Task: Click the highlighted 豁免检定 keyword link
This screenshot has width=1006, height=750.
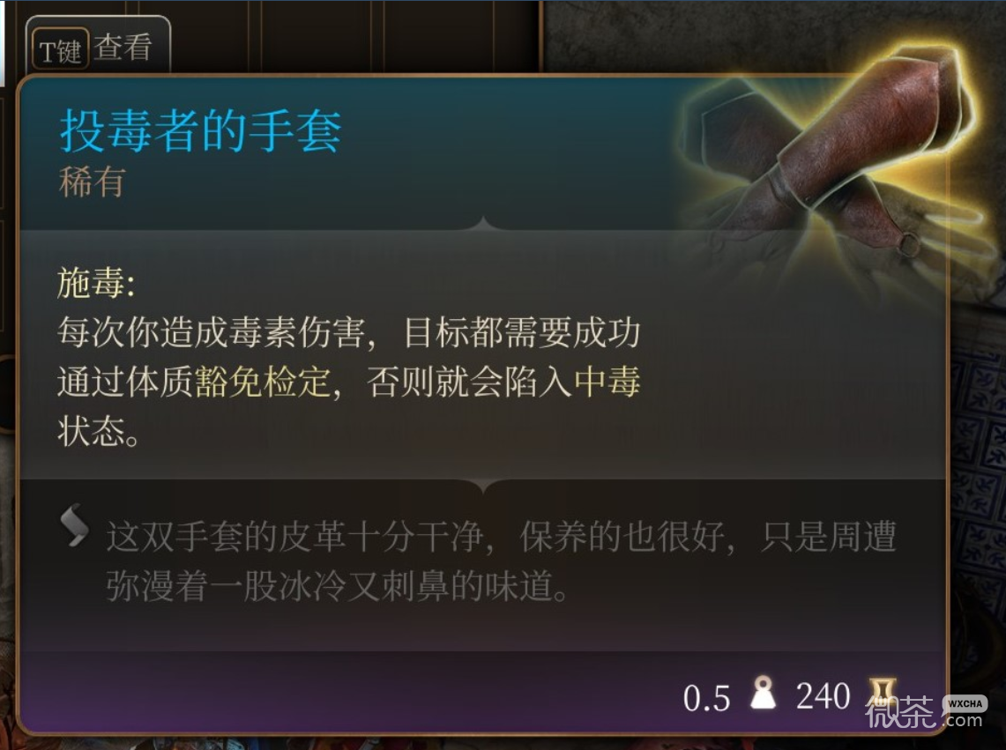Action: coord(263,382)
